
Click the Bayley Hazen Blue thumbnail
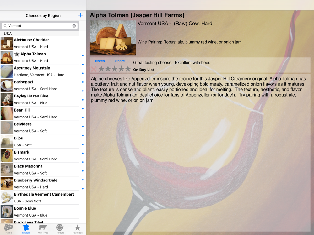[x=7, y=99]
